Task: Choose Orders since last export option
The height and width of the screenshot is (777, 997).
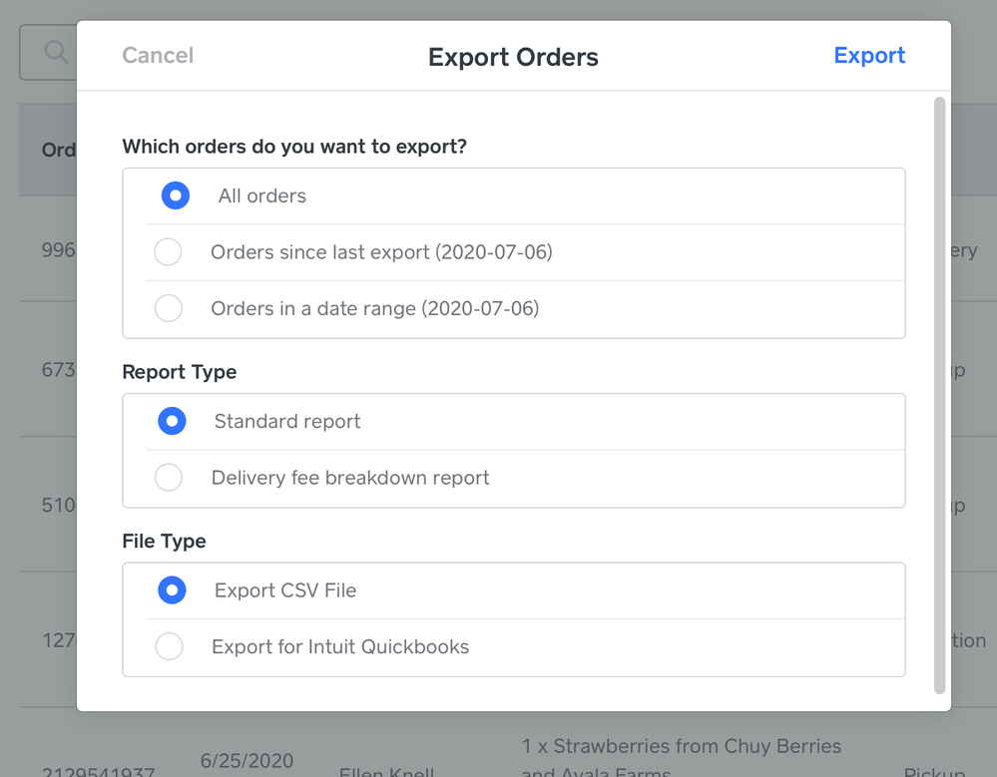Action: 168,252
